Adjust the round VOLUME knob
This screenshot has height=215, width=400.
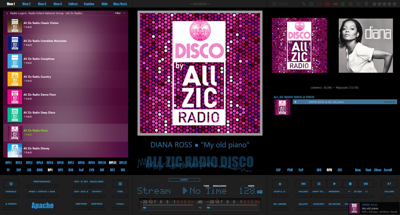(x=389, y=202)
